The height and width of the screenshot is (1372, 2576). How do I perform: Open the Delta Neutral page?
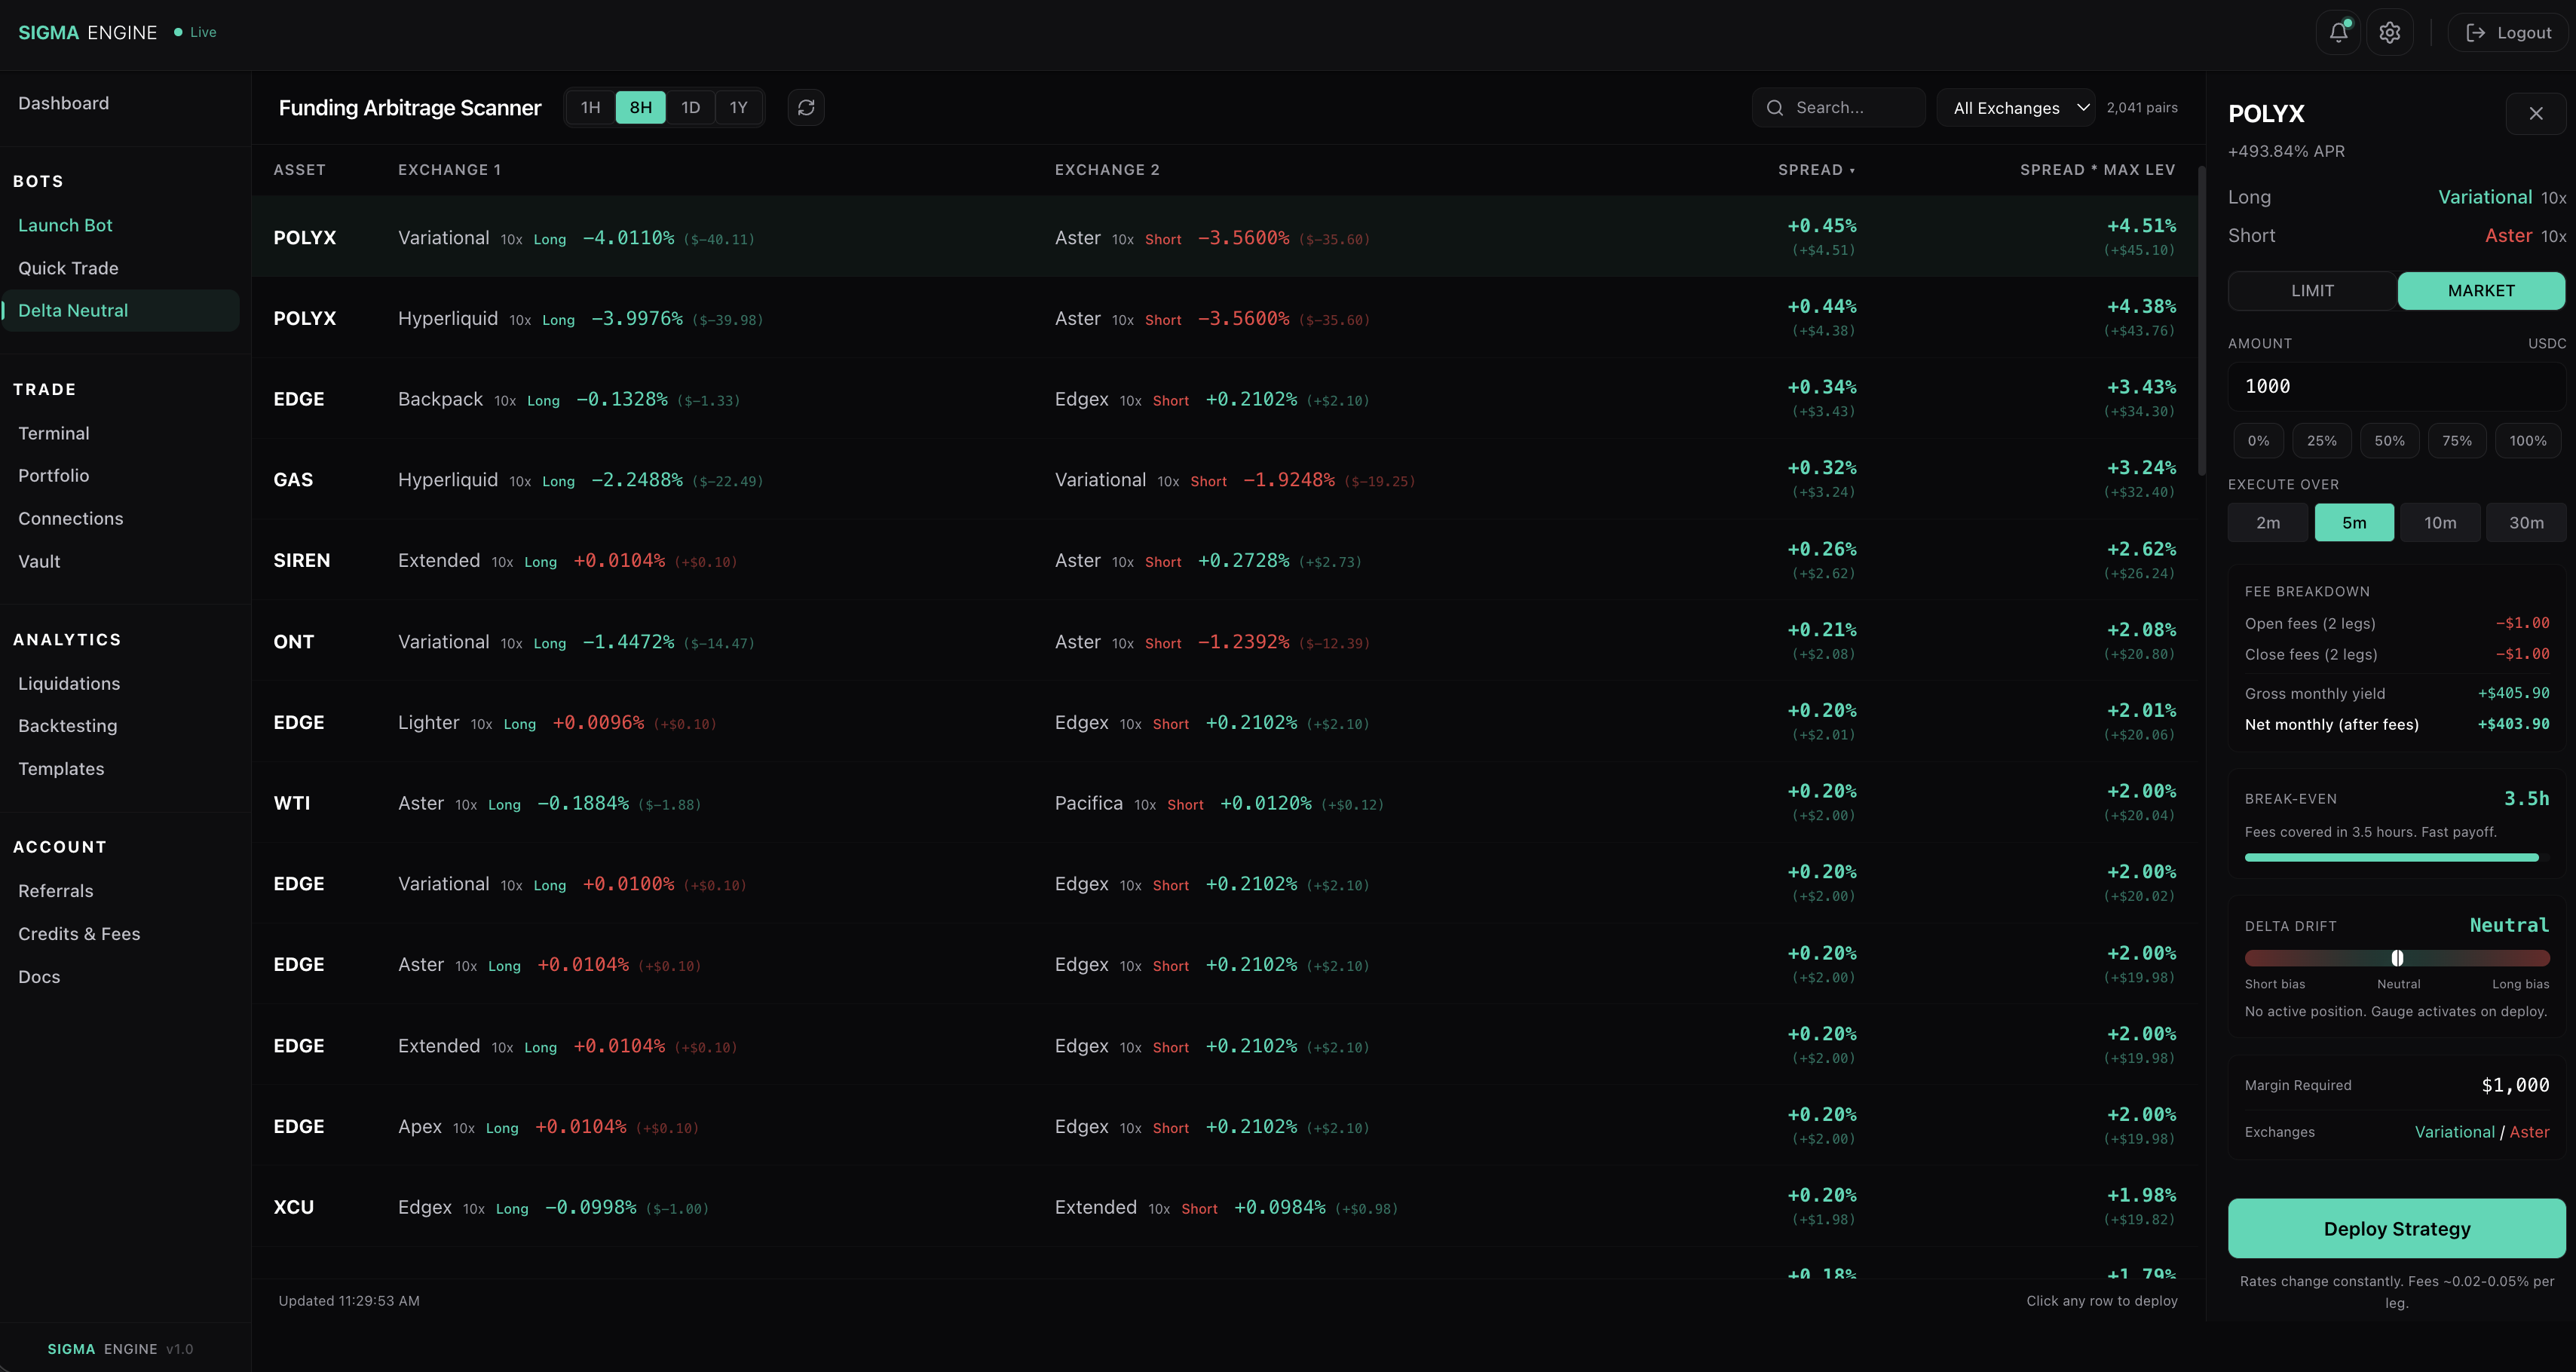click(x=120, y=311)
